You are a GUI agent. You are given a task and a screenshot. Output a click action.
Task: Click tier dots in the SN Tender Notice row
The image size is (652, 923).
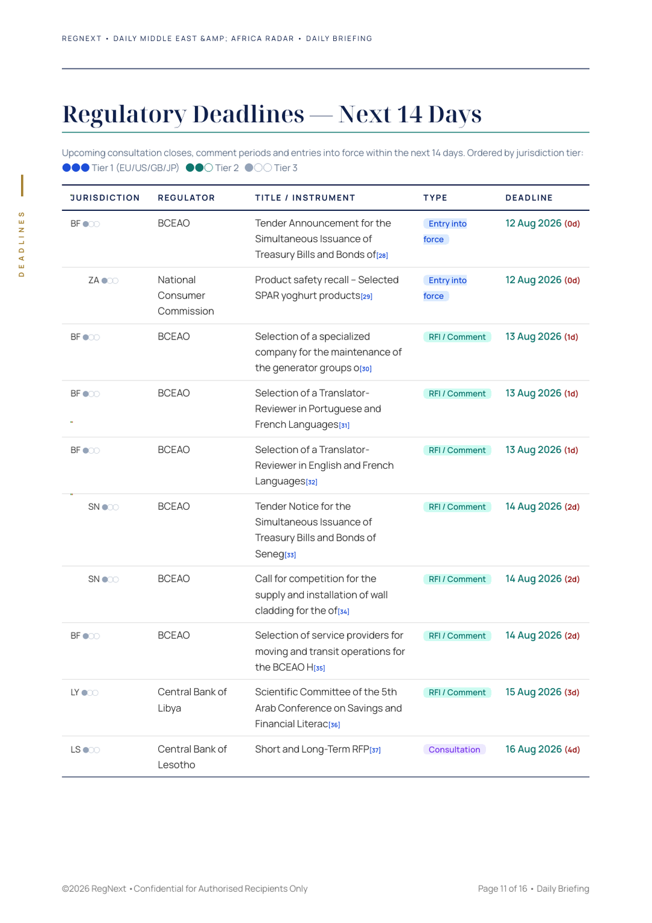[110, 507]
